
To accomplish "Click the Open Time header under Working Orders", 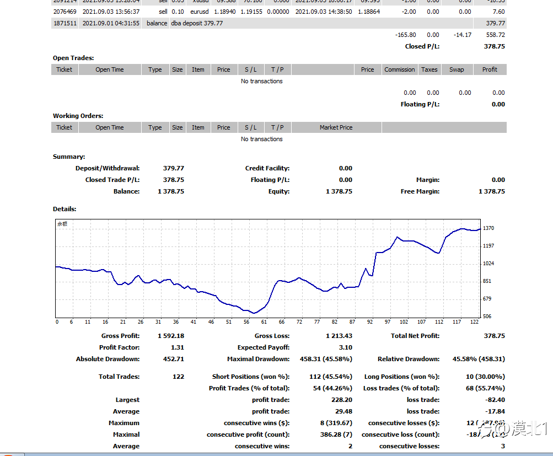I will tap(110, 127).
